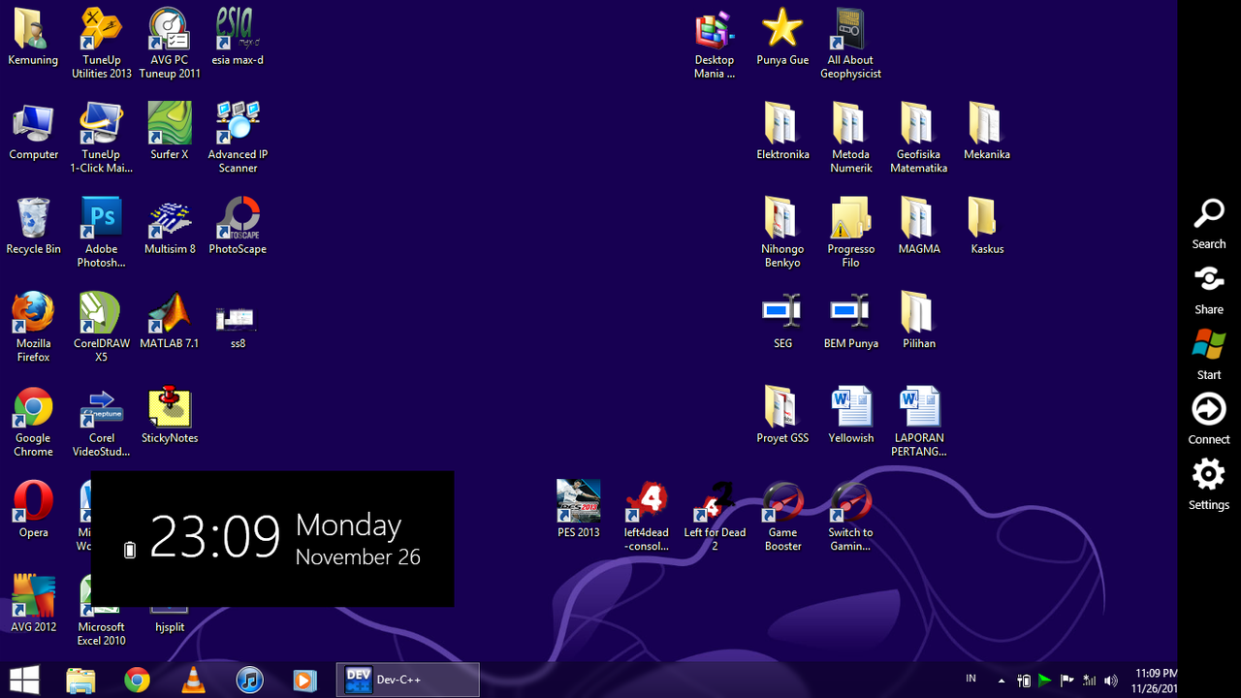Open Switch to Gaming shortcut
The width and height of the screenshot is (1241, 698).
click(x=850, y=516)
